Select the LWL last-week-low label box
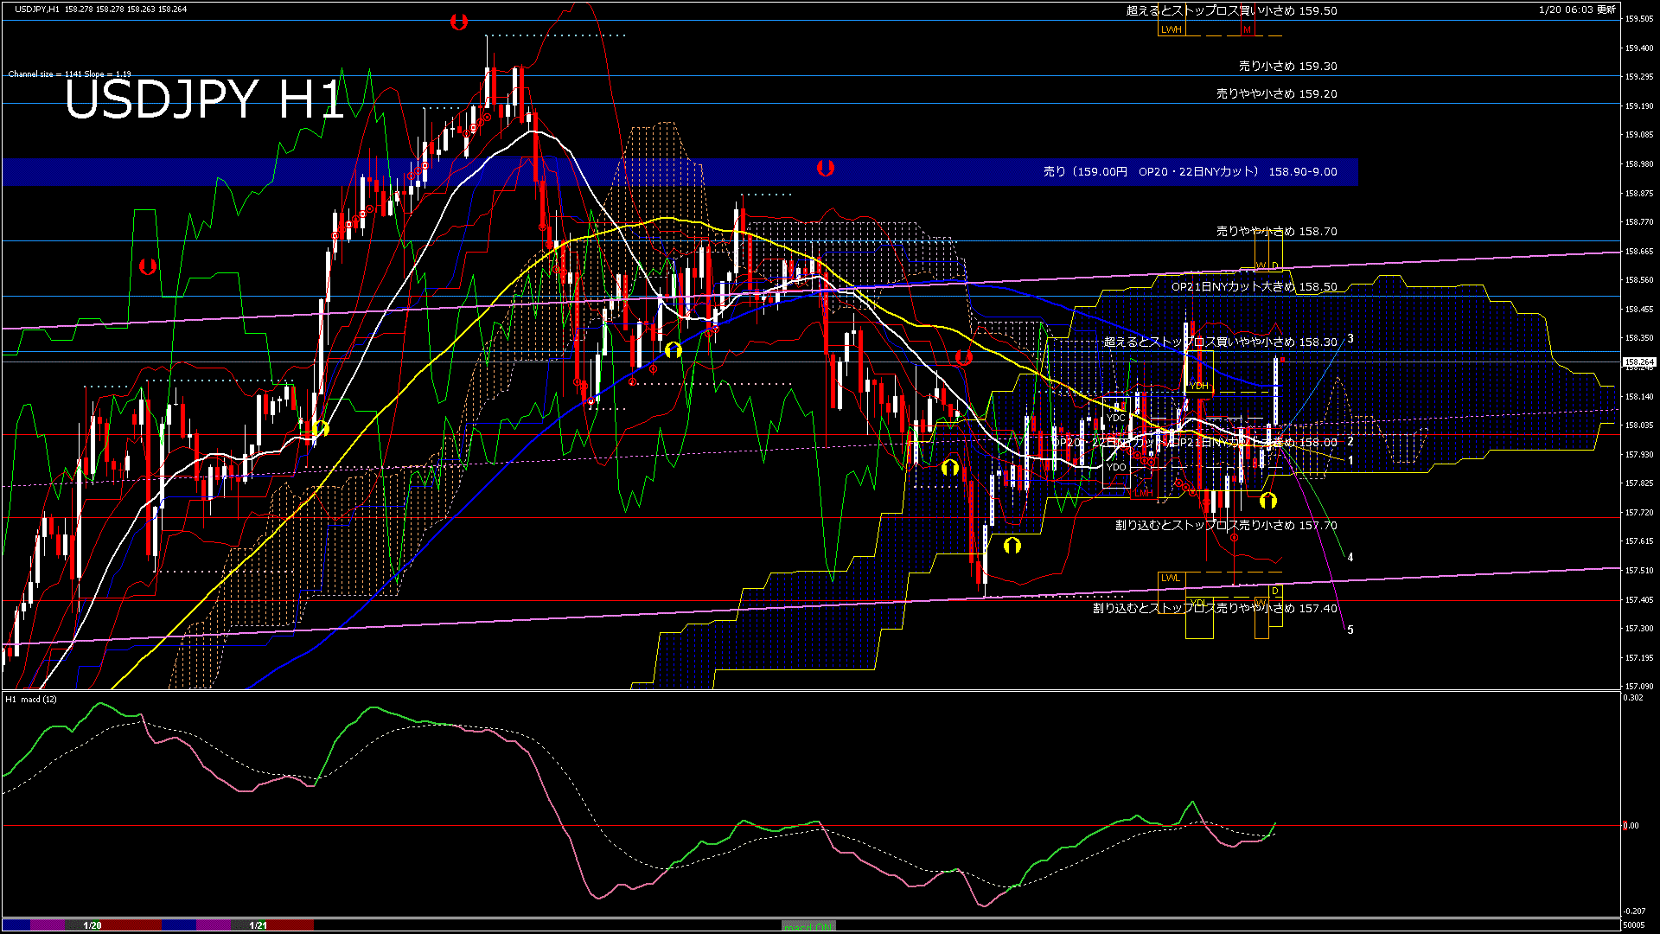1660x934 pixels. click(x=1170, y=578)
